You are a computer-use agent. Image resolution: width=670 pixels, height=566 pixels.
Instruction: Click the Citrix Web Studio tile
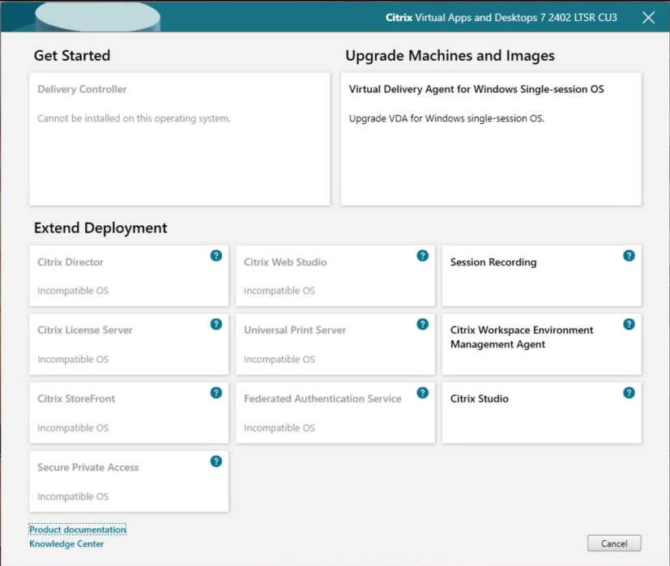tap(335, 275)
